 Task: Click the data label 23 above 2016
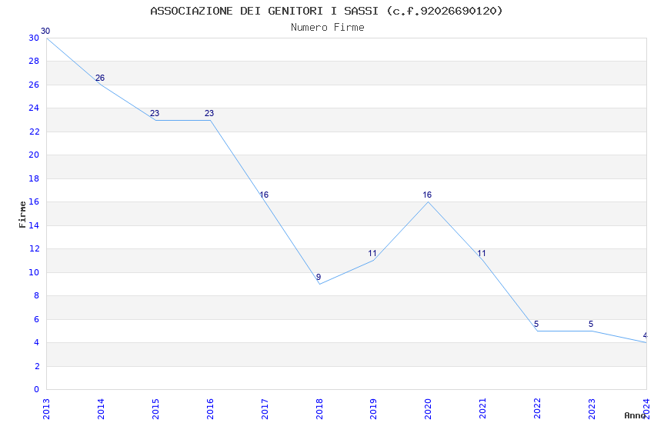tap(209, 113)
